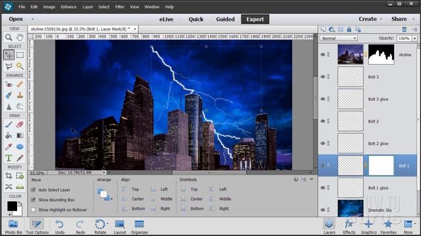
Task: Select the Pencil tool
Action: pyautogui.click(x=20, y=158)
